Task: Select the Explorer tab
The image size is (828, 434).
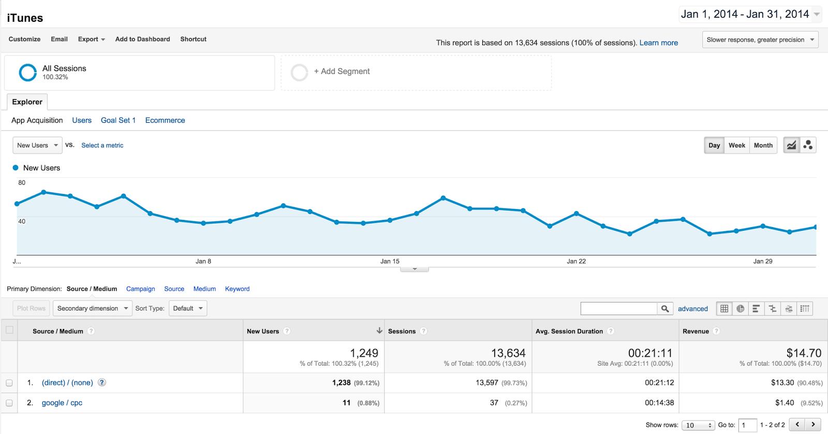Action: coord(27,102)
